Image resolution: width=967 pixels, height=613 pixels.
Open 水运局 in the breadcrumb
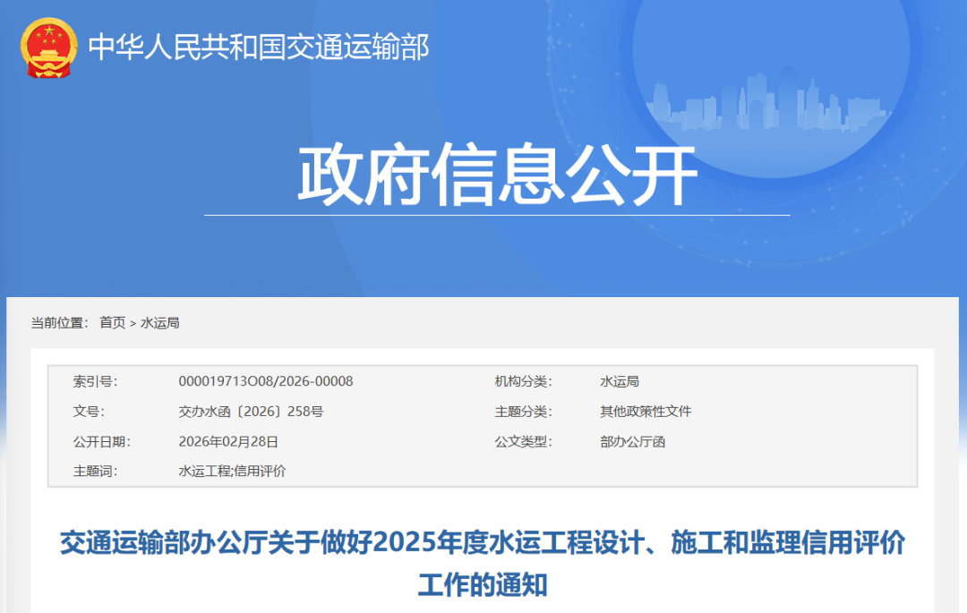coord(160,323)
